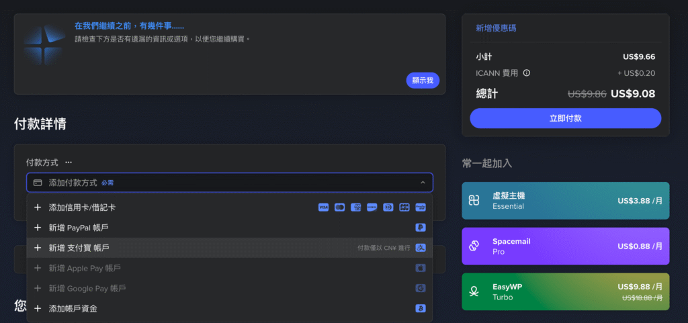This screenshot has height=323, width=688.
Task: Collapse the 添加付款方式 dropdown chevron
Action: (x=423, y=183)
